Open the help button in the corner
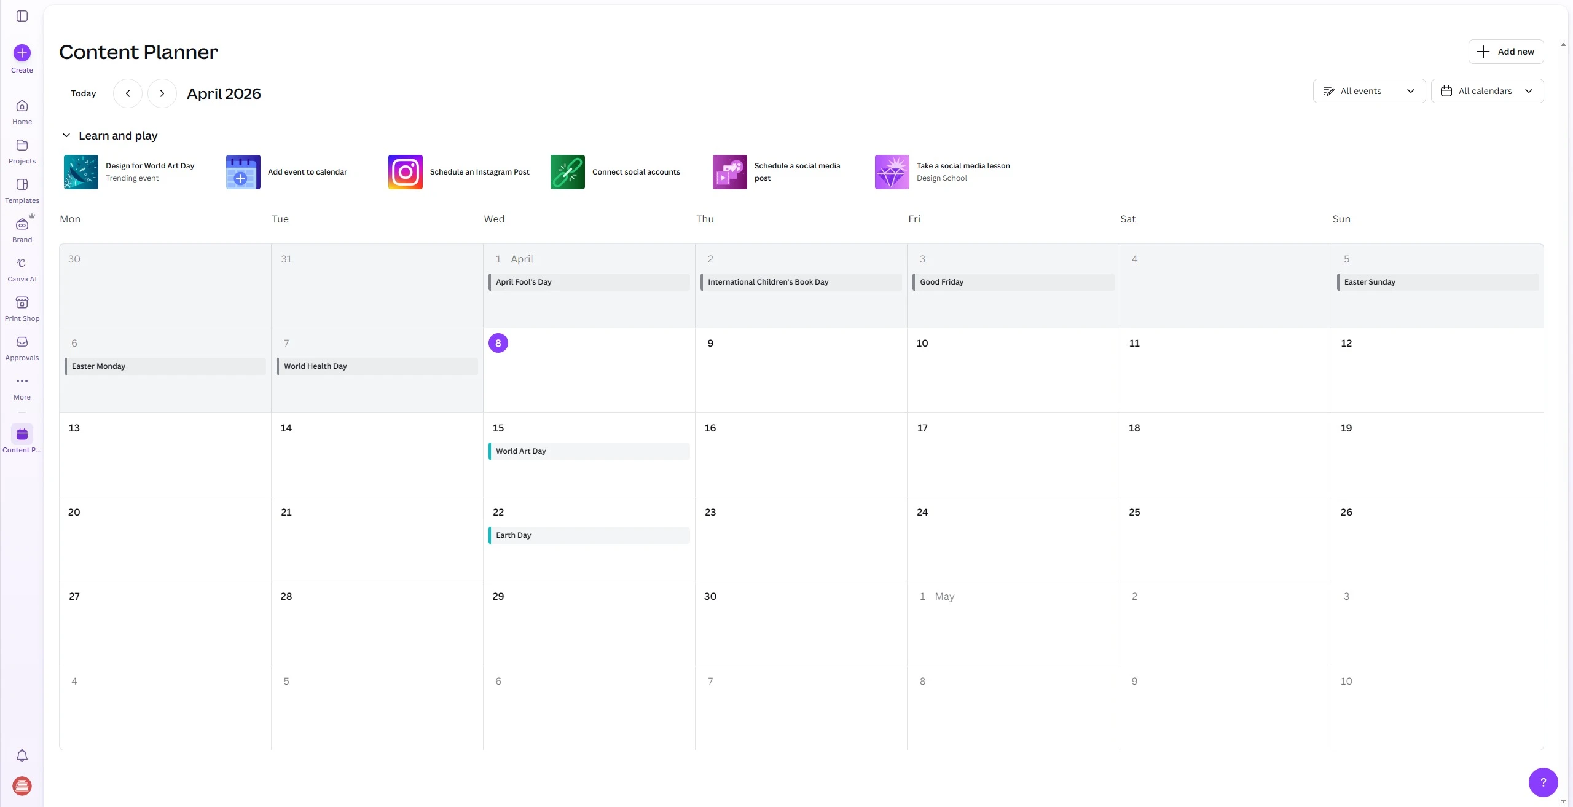 [1544, 782]
